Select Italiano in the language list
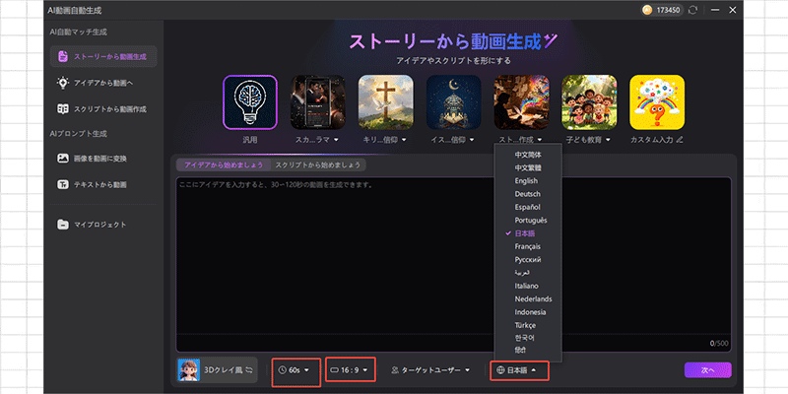The width and height of the screenshot is (788, 394). [528, 286]
